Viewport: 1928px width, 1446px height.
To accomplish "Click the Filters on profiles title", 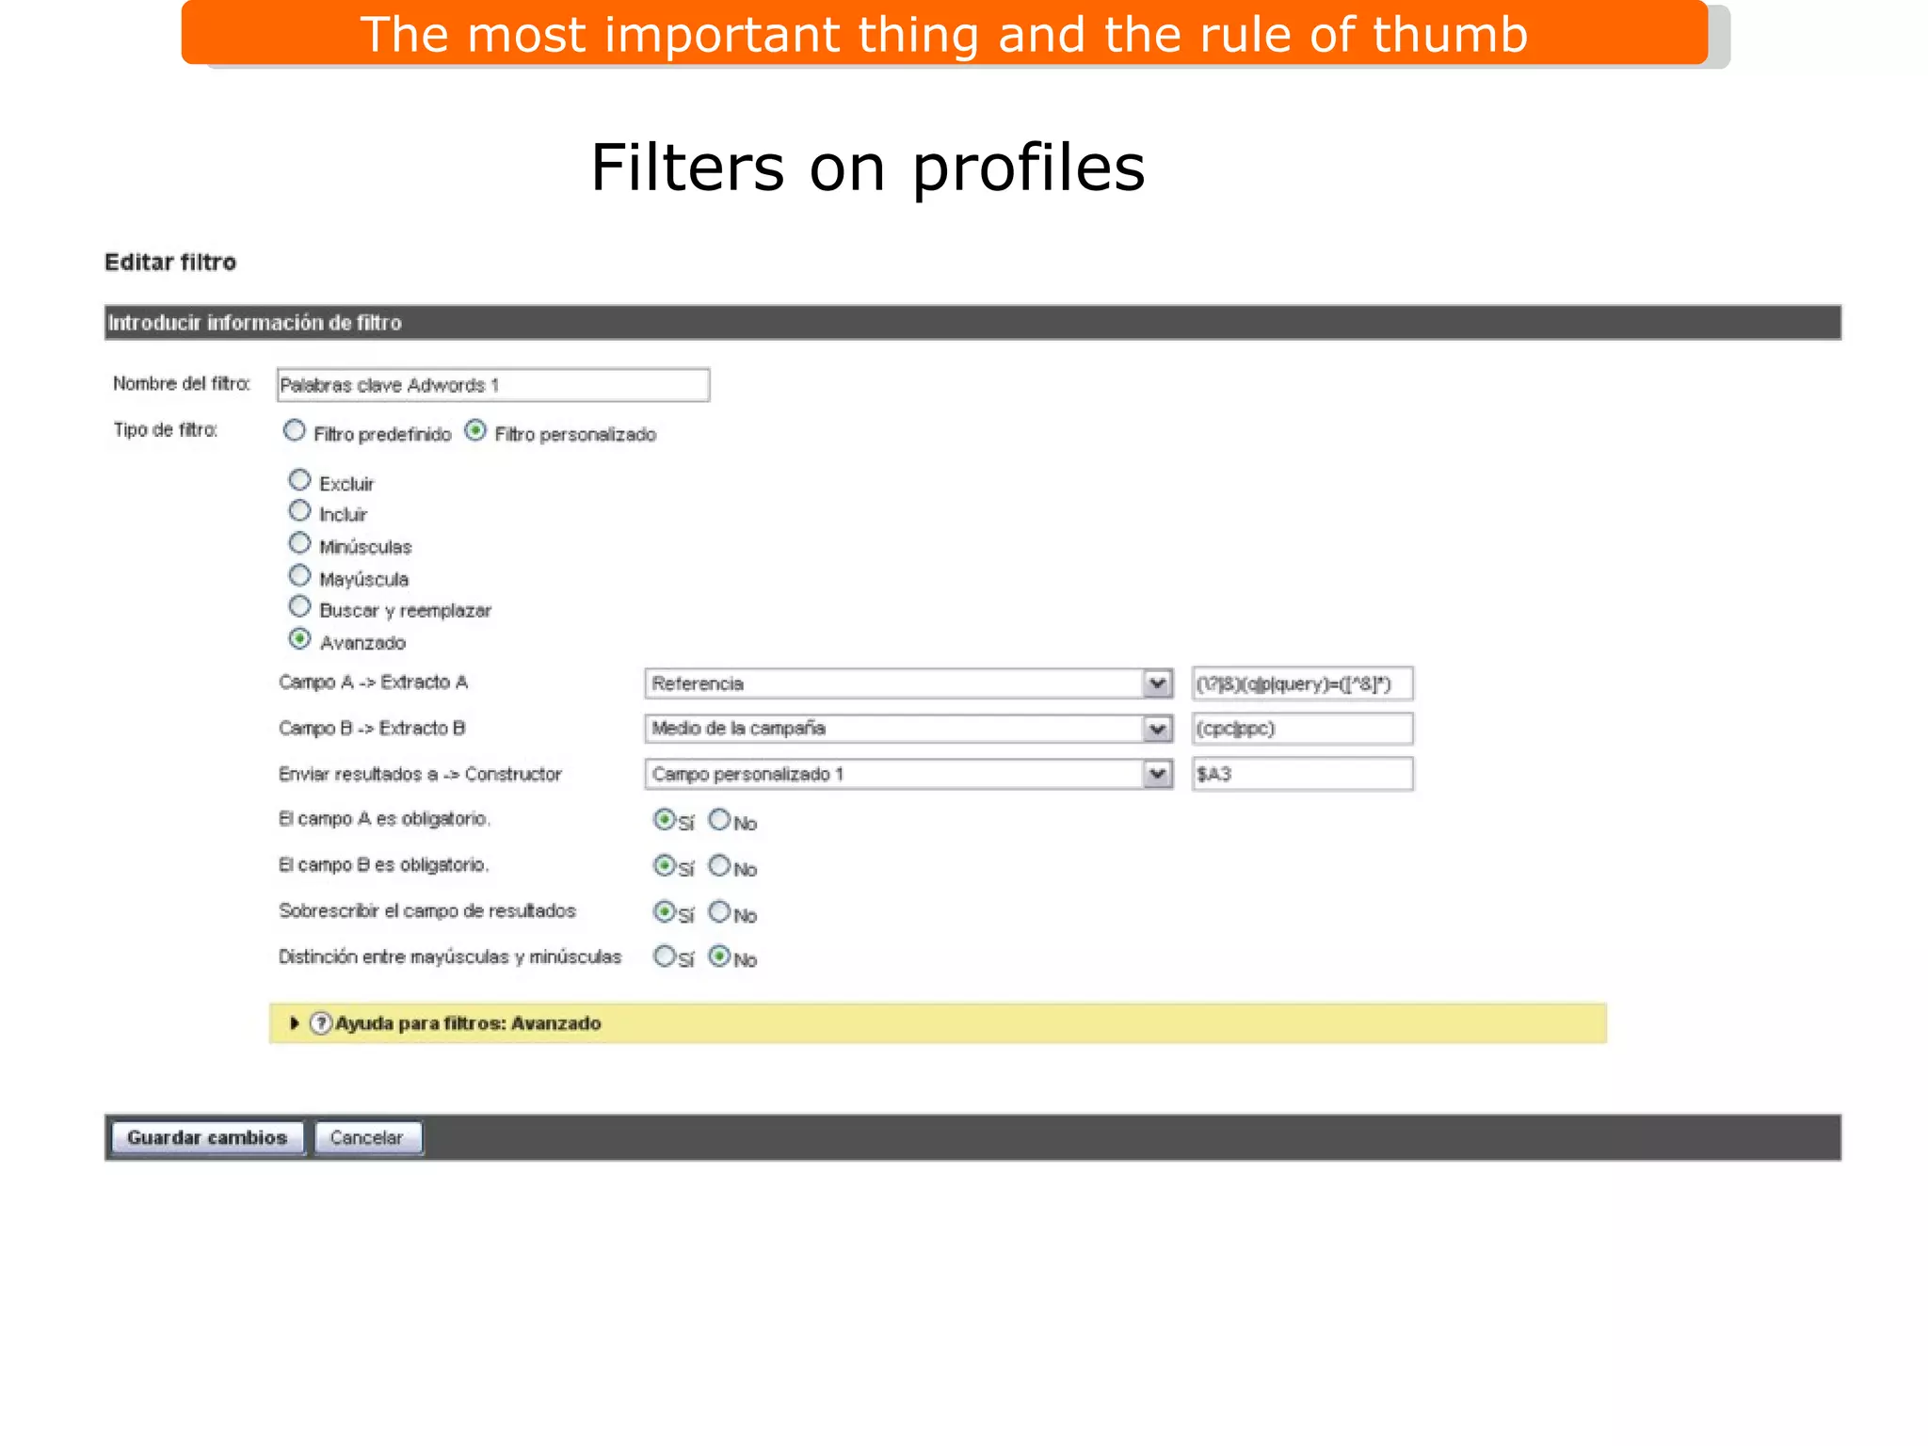I will (868, 168).
